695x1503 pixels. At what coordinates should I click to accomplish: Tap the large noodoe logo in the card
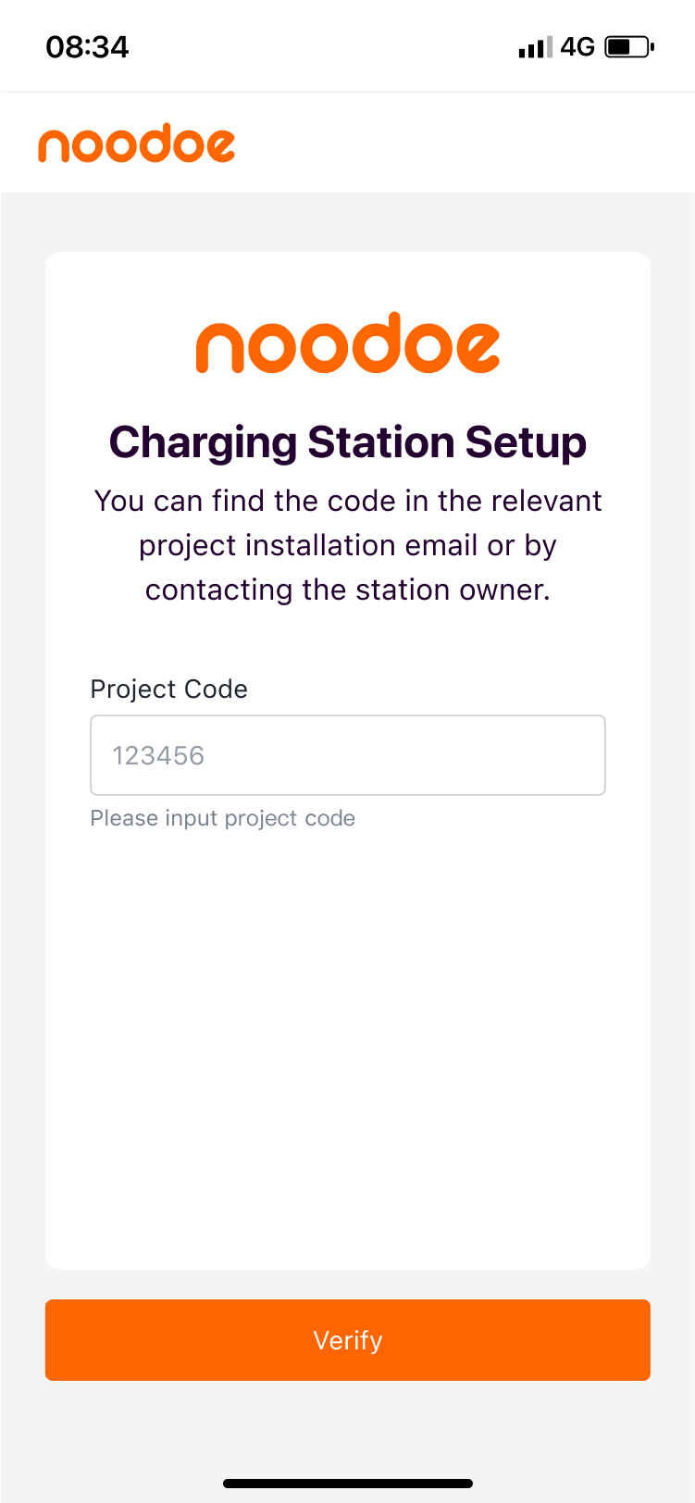click(348, 343)
